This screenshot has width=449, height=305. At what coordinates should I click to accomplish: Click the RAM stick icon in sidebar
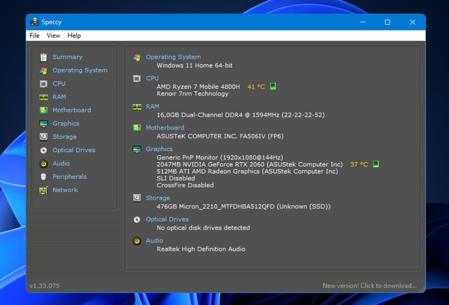coord(43,97)
